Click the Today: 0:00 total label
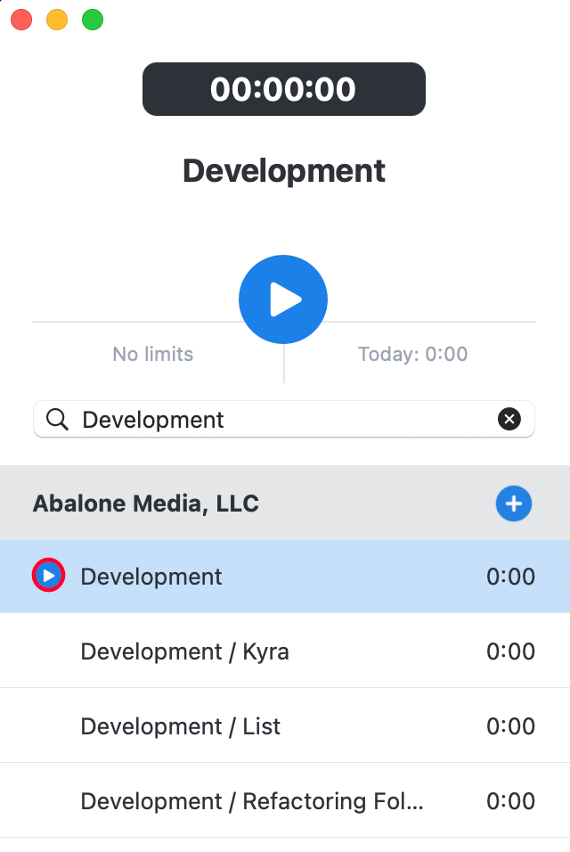 coord(412,355)
